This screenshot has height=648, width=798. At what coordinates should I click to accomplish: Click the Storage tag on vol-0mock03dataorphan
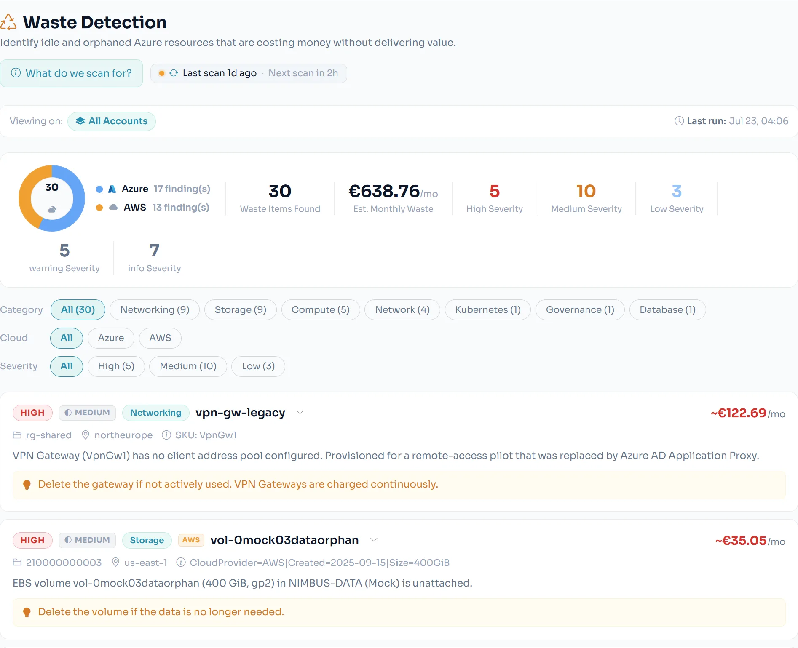click(147, 540)
